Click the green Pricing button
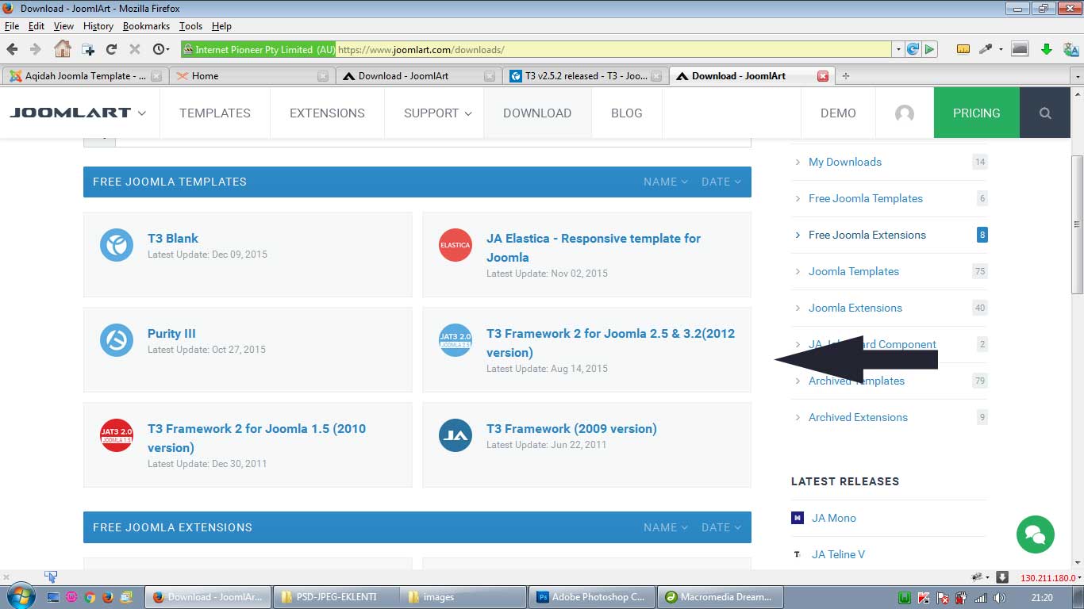 point(976,113)
